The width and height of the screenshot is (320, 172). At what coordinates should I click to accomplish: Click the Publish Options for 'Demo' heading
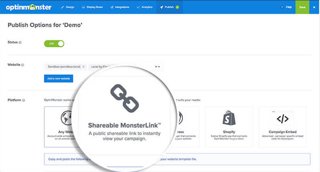pos(45,25)
